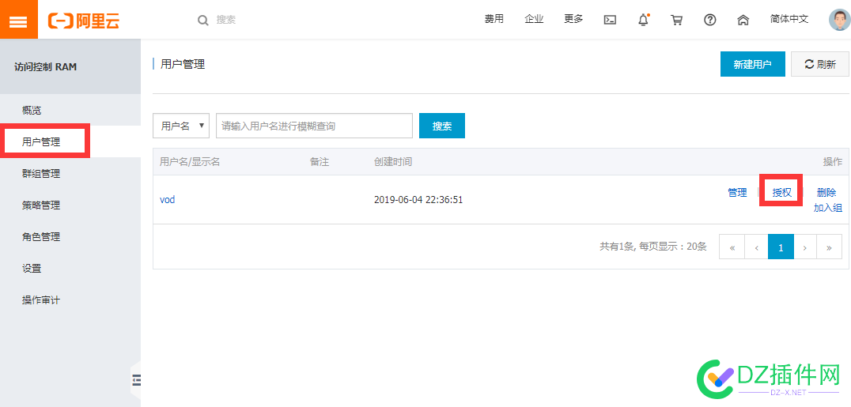Open the 简体中文 language selector
This screenshot has height=407, width=851.
789,19
